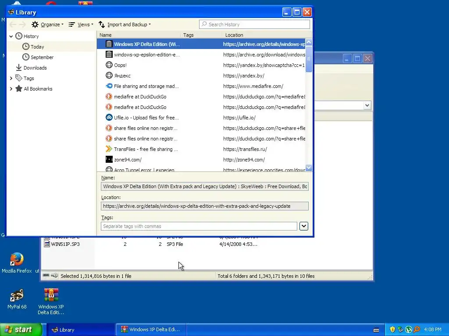Click the magnifier tray icon
The image size is (449, 336).
pos(417,329)
